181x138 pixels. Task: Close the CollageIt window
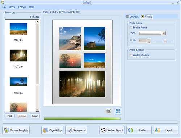click(x=178, y=3)
